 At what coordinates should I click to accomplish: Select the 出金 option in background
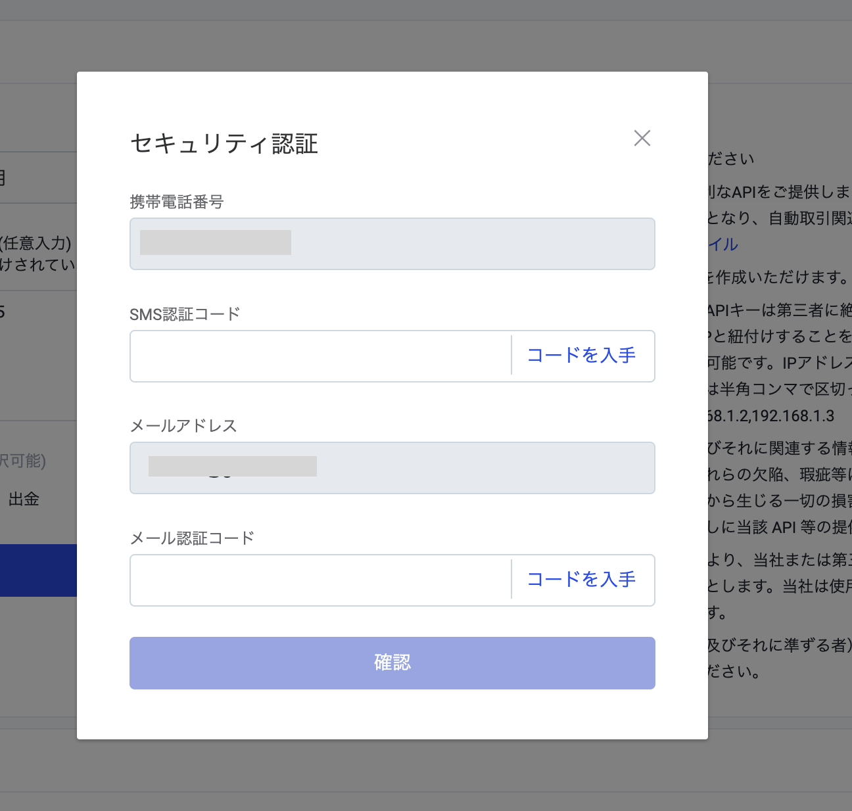point(24,499)
